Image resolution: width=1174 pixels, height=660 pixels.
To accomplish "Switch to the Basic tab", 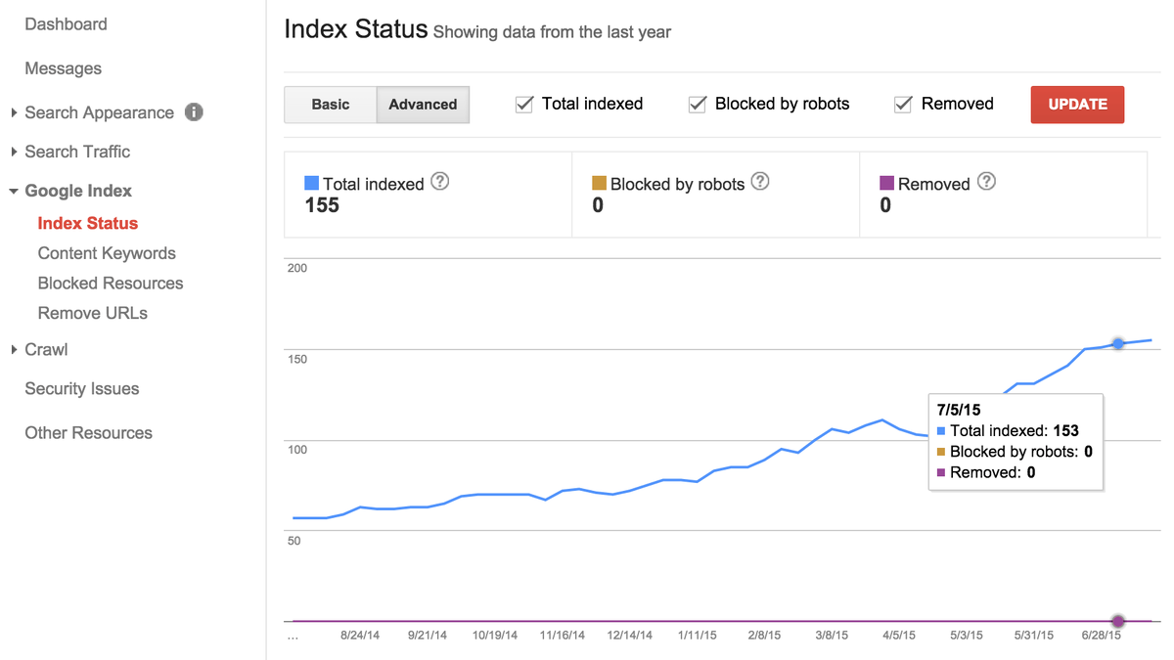I will tap(331, 104).
